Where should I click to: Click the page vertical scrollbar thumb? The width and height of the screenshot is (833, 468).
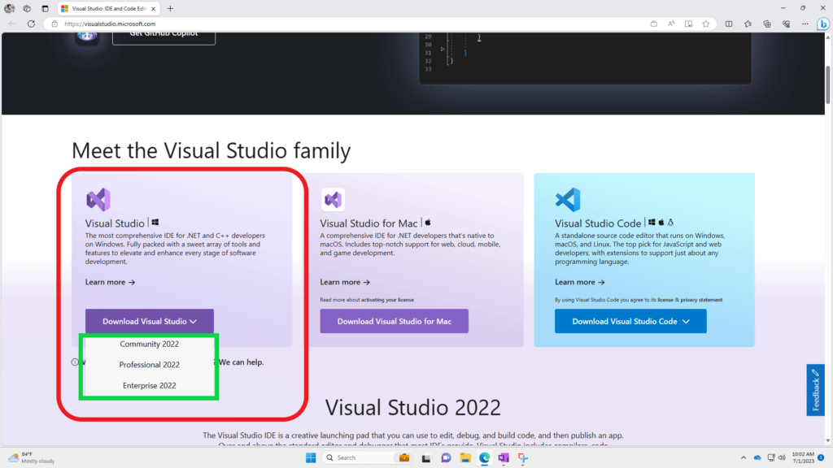pyautogui.click(x=827, y=84)
